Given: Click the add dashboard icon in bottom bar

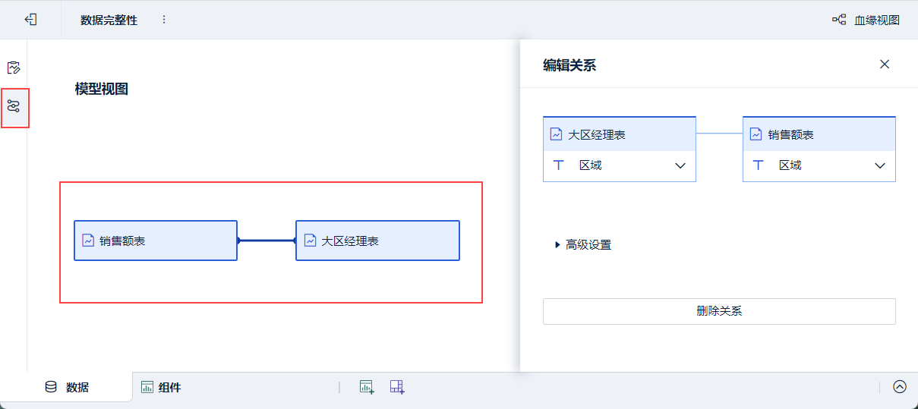Looking at the screenshot, I should [x=397, y=387].
